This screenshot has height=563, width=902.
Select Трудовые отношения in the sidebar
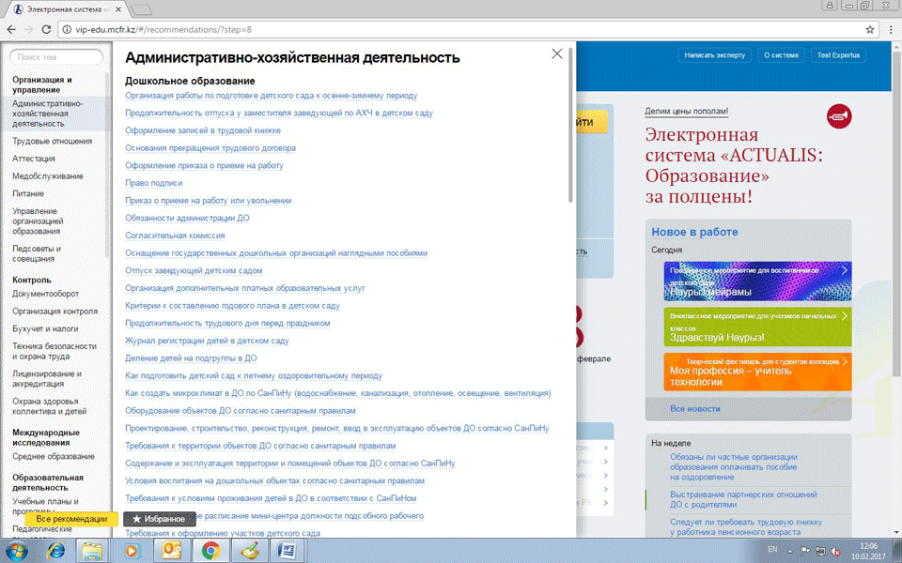pos(52,141)
